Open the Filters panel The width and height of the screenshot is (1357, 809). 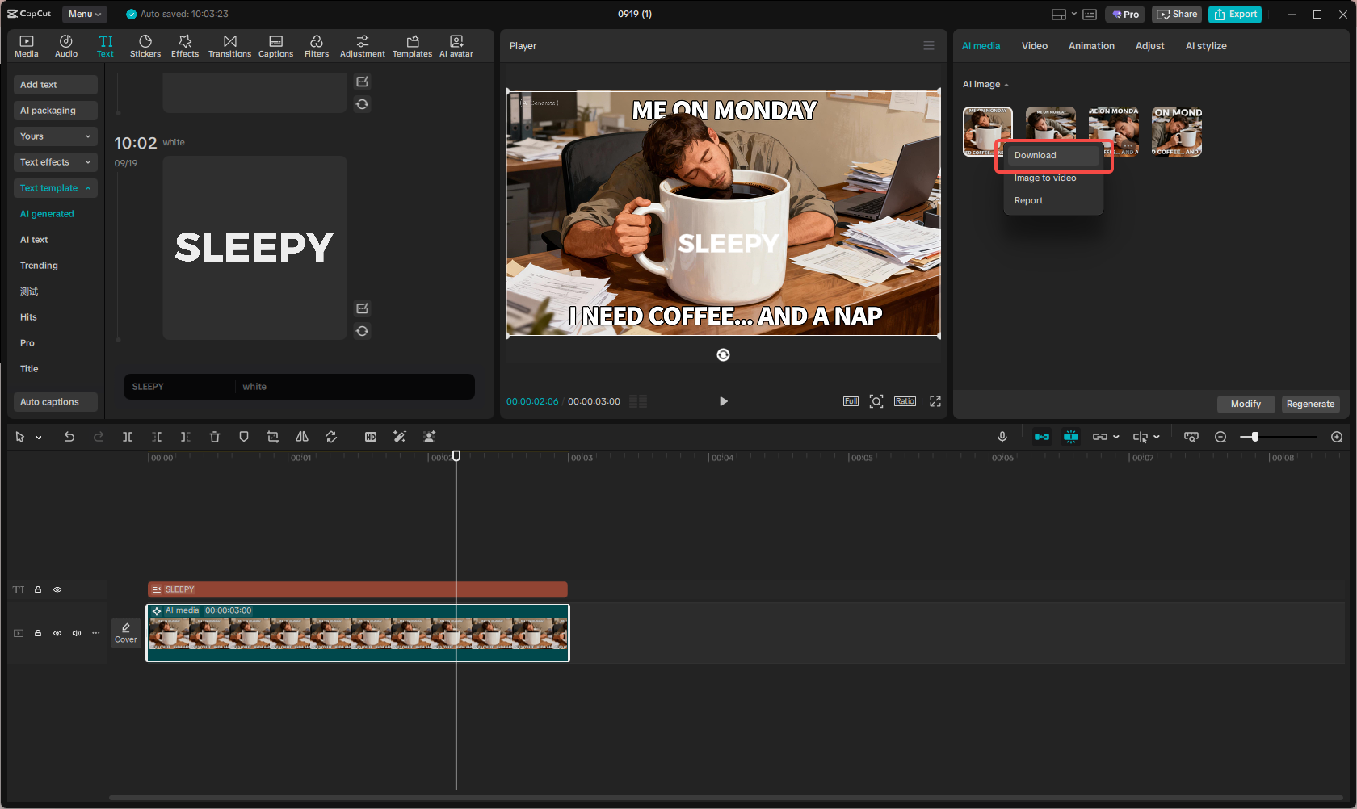pyautogui.click(x=316, y=44)
